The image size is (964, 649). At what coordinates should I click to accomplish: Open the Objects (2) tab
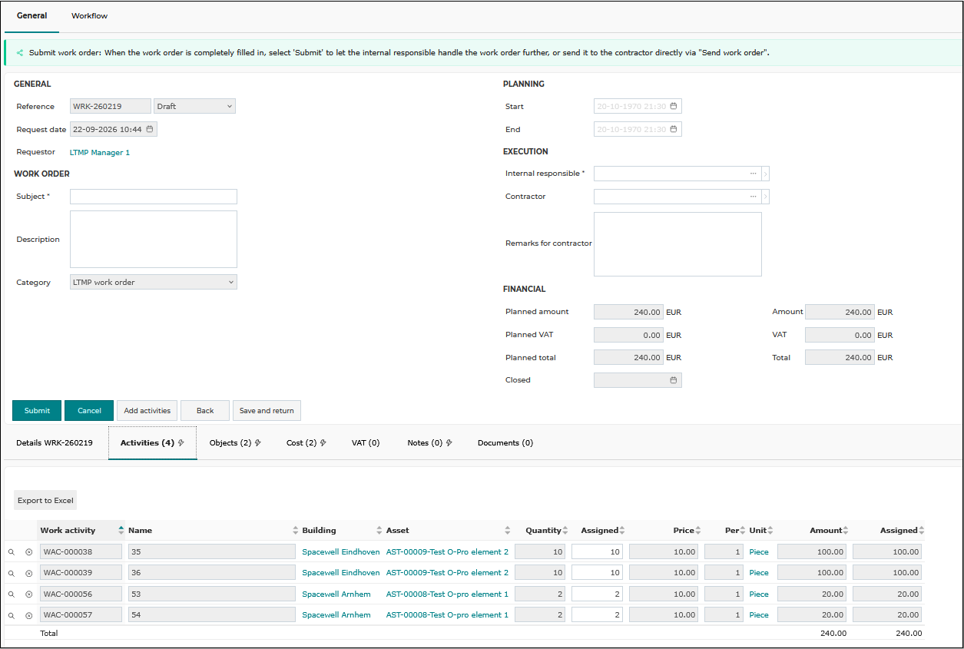[x=235, y=442]
